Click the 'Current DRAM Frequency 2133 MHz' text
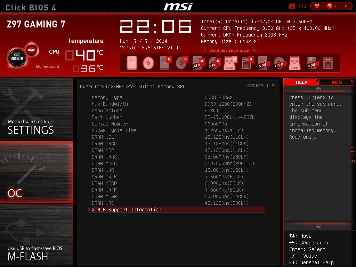The image size is (356, 267). 244,35
